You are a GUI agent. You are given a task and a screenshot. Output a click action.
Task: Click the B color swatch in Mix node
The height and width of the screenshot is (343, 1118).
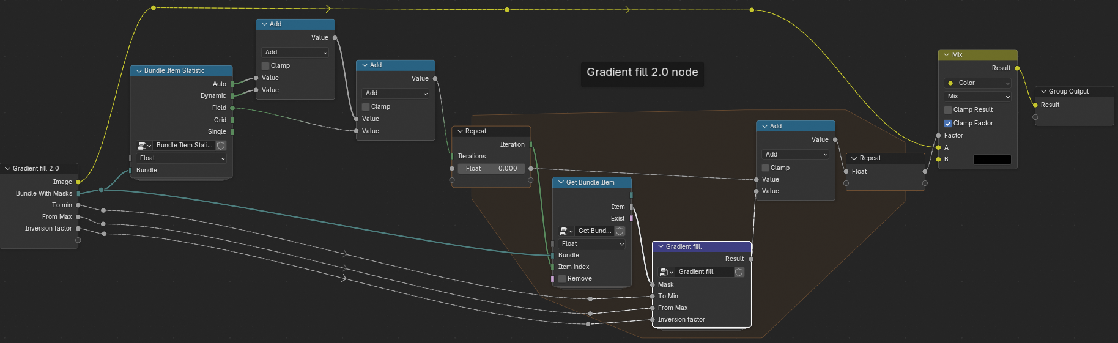tap(992, 160)
